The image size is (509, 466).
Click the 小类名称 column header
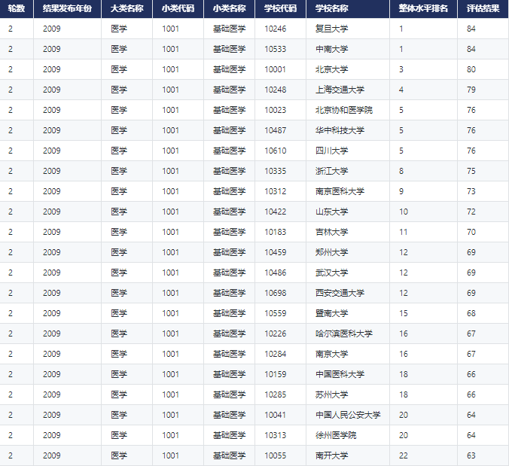(x=229, y=8)
